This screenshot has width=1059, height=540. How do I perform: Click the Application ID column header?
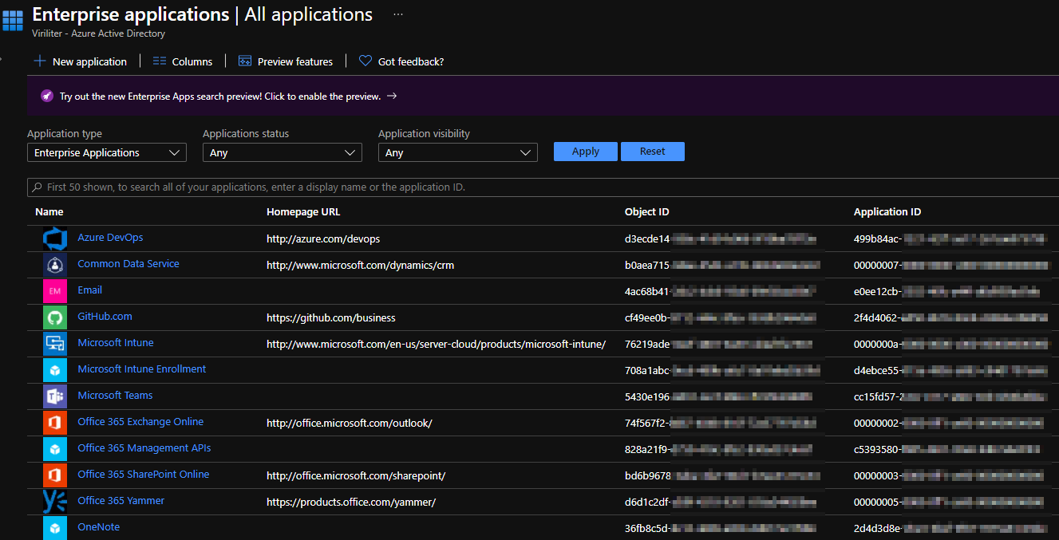click(887, 212)
